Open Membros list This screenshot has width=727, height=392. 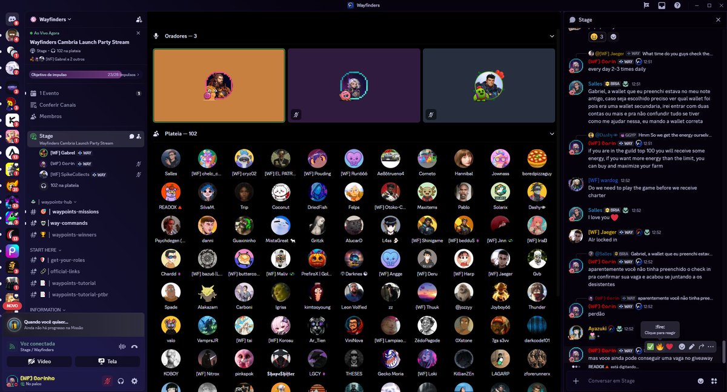[85, 116]
